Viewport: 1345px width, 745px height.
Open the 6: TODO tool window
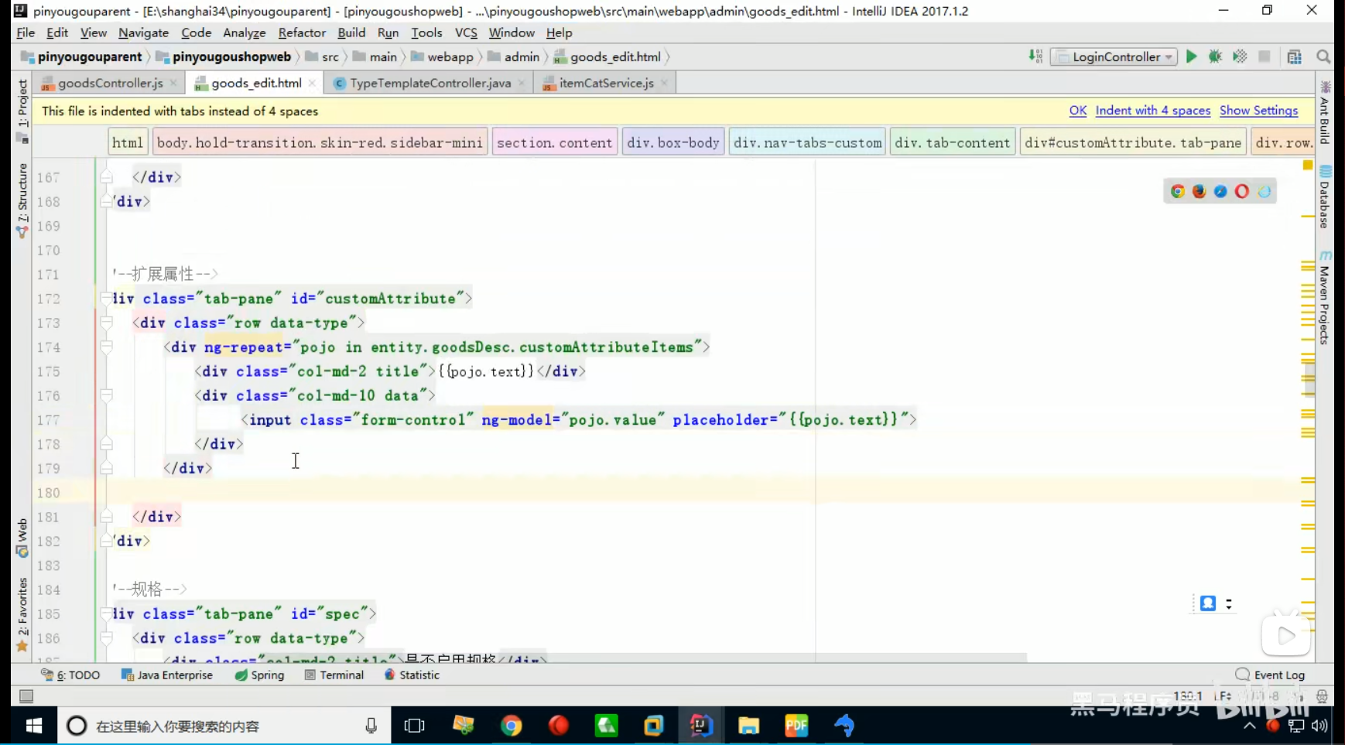click(71, 675)
